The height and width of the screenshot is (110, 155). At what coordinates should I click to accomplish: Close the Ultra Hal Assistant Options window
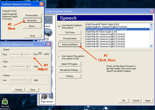click(x=152, y=11)
